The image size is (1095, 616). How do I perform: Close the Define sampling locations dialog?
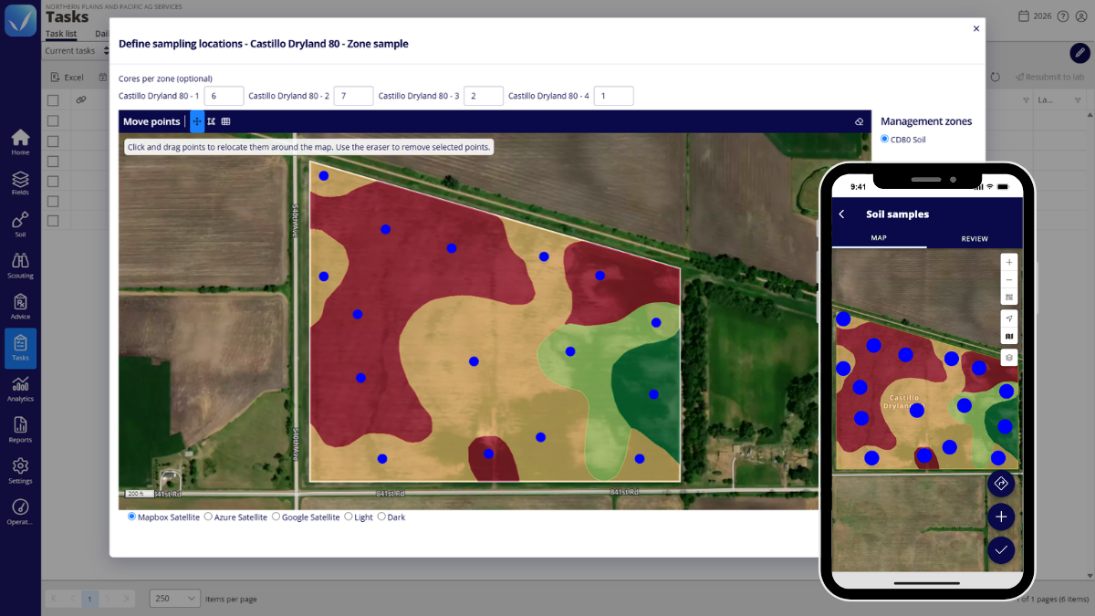(976, 28)
